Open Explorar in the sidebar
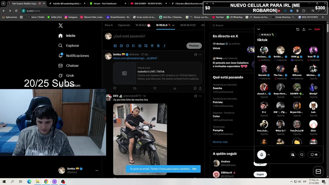Screen dimensions: 329x185 [69, 46]
